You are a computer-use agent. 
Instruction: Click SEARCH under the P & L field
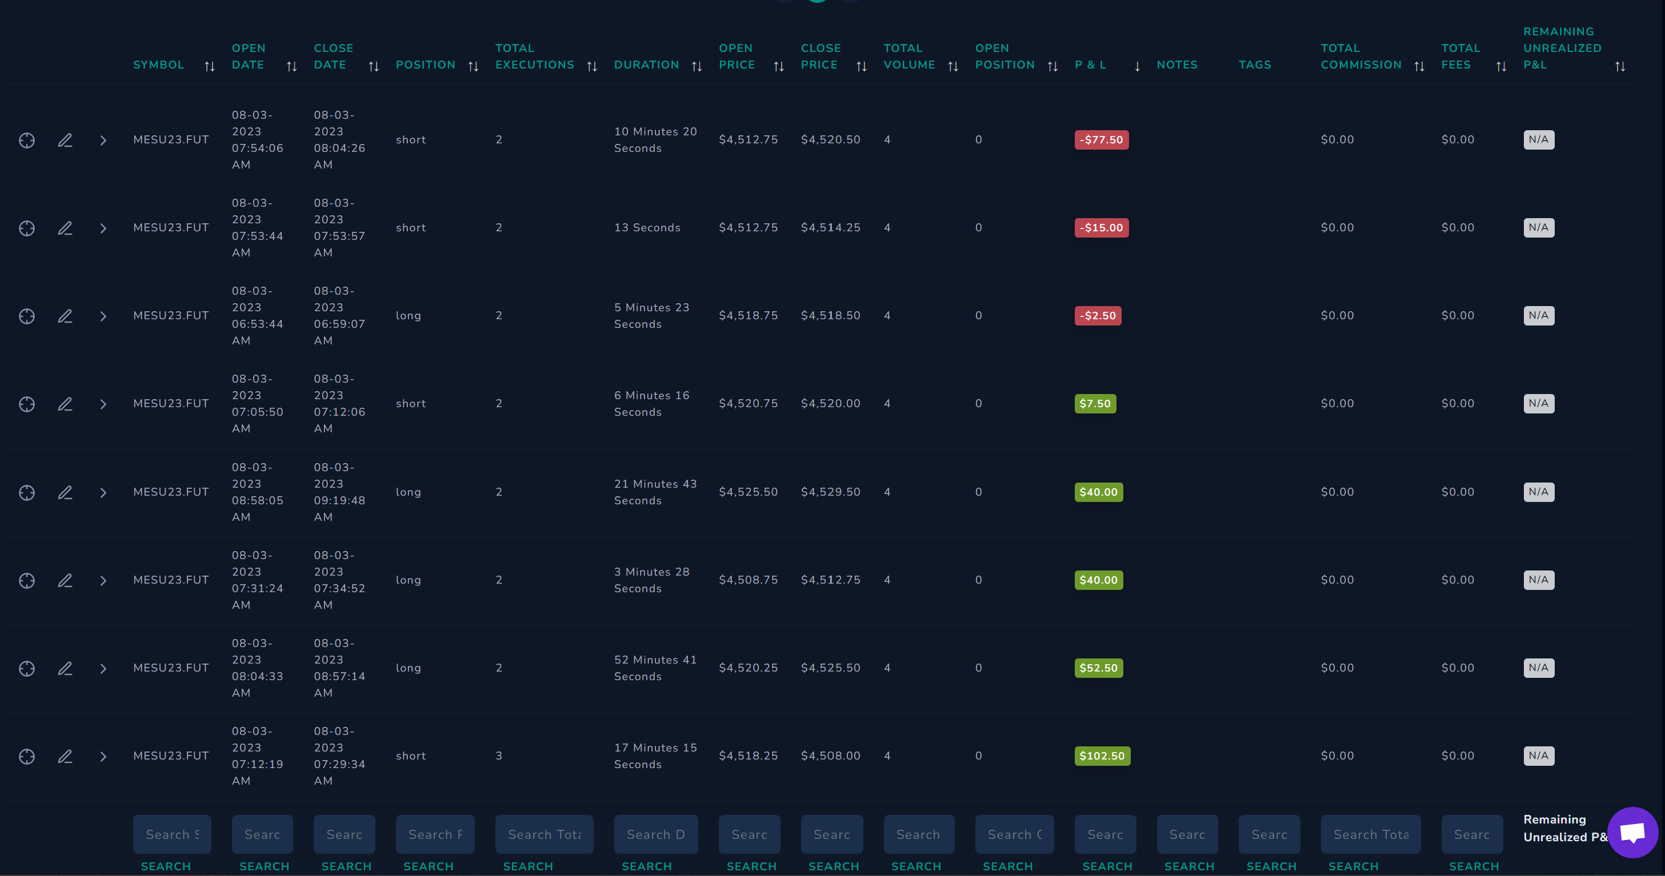click(1107, 866)
